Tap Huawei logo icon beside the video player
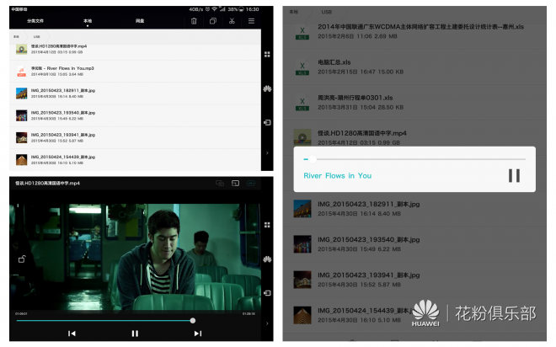 coord(267,259)
